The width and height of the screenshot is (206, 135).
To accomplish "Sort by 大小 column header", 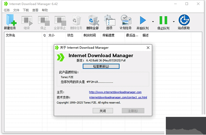I will pos(57,35).
